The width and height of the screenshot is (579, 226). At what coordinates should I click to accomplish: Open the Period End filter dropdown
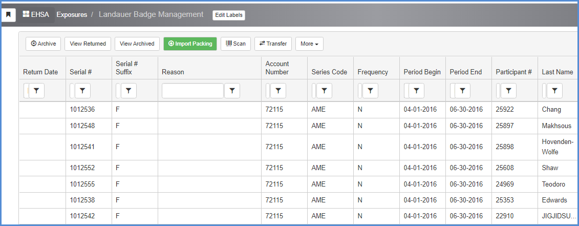(x=462, y=91)
